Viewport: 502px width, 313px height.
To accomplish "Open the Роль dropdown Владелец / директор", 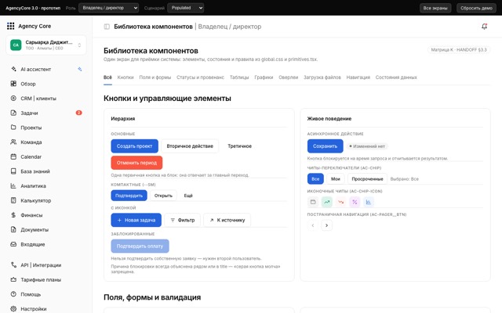I will (x=108, y=8).
